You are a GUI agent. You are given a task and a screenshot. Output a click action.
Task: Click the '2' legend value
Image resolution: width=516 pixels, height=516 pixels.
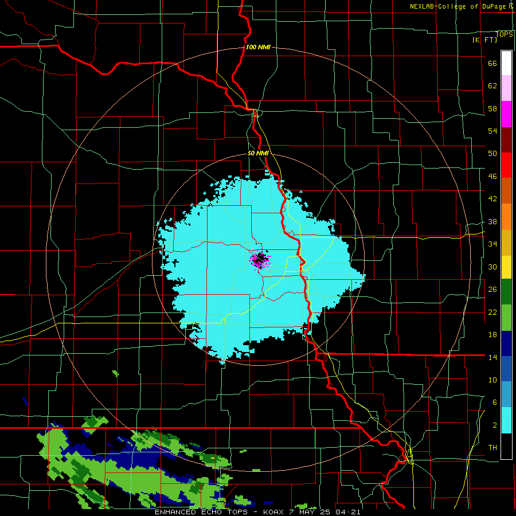[x=495, y=425]
